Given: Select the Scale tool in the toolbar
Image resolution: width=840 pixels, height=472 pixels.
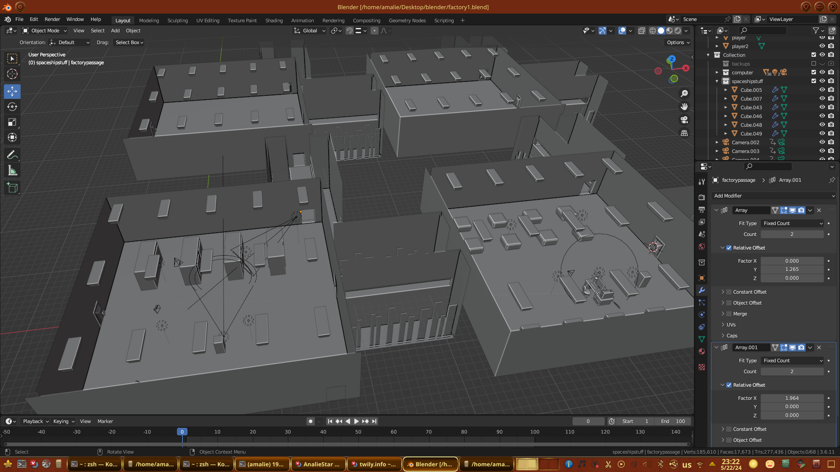Looking at the screenshot, I should (12, 122).
